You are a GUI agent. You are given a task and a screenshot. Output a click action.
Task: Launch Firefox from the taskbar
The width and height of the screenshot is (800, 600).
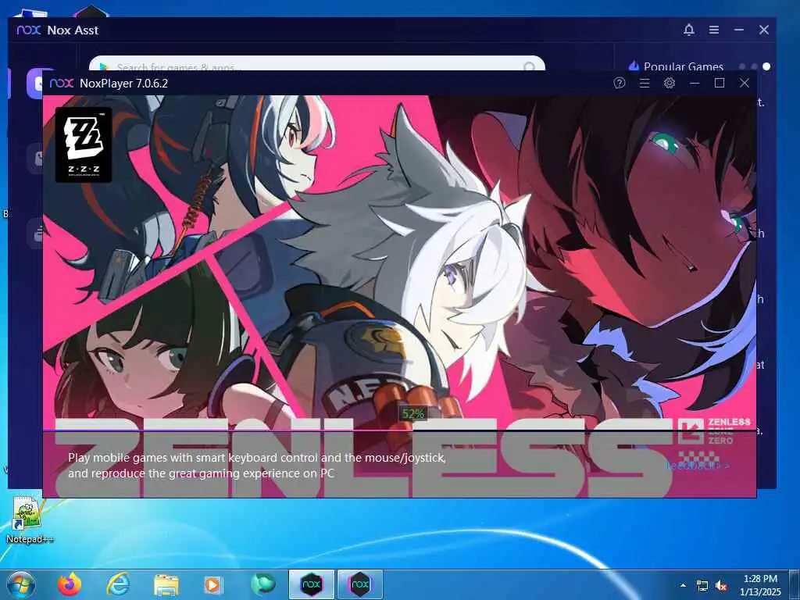(x=70, y=584)
